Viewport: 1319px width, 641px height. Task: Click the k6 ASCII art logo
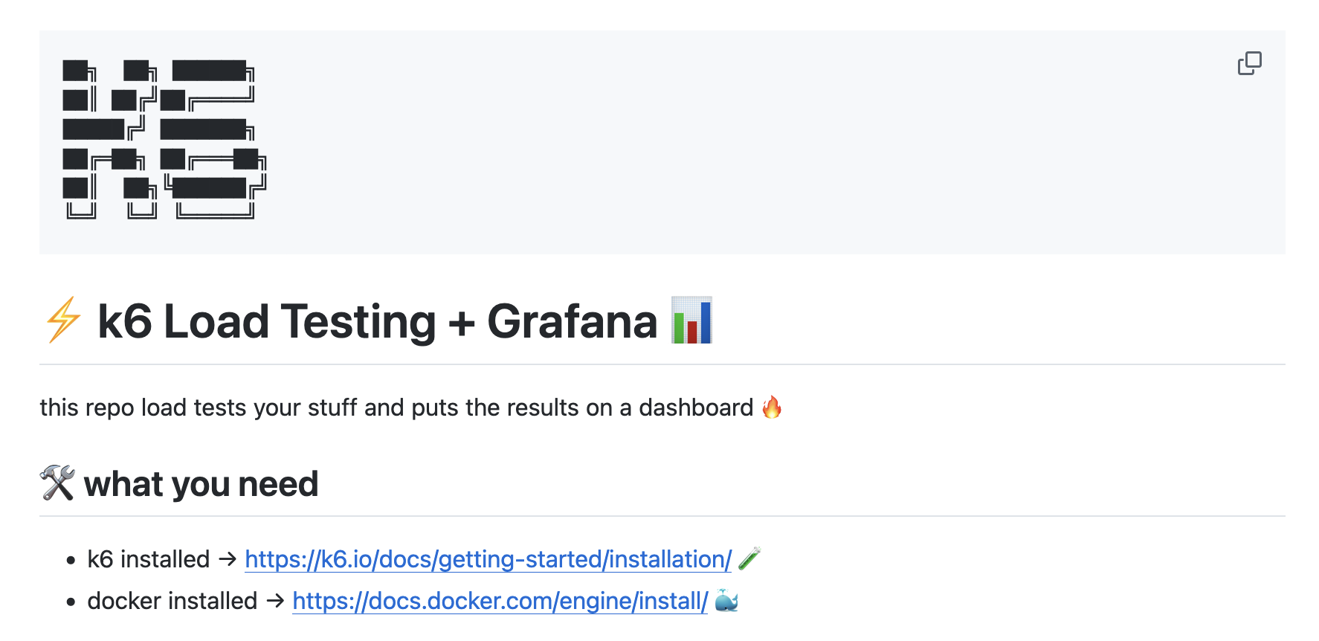(164, 139)
